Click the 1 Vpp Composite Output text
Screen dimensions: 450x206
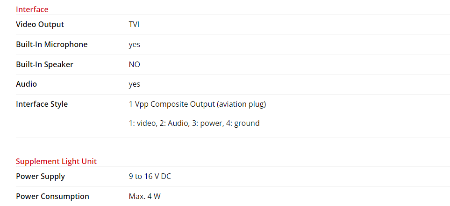(x=171, y=104)
